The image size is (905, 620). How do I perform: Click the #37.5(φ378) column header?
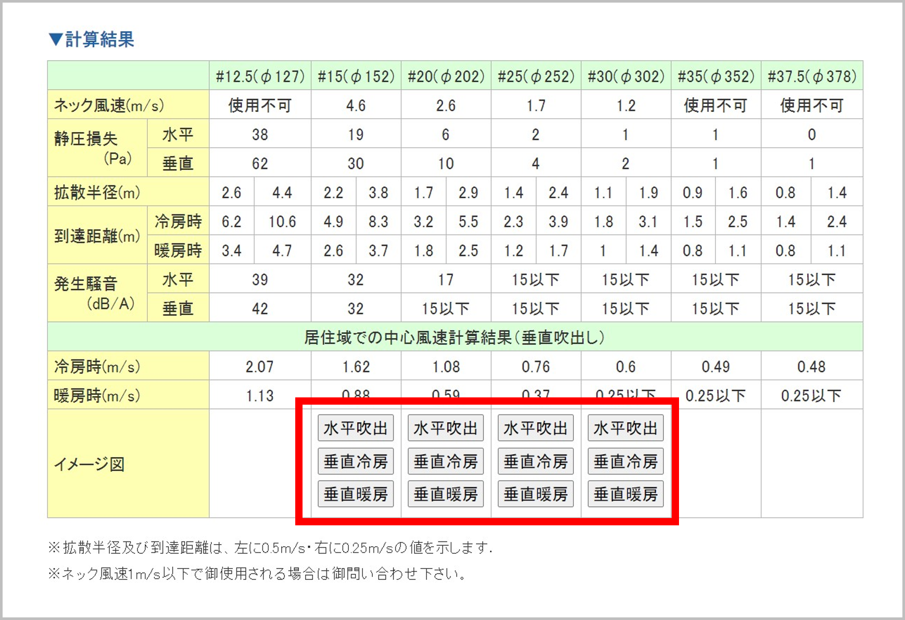coord(811,76)
